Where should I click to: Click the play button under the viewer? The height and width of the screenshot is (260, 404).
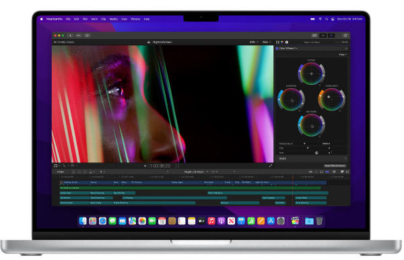[145, 166]
